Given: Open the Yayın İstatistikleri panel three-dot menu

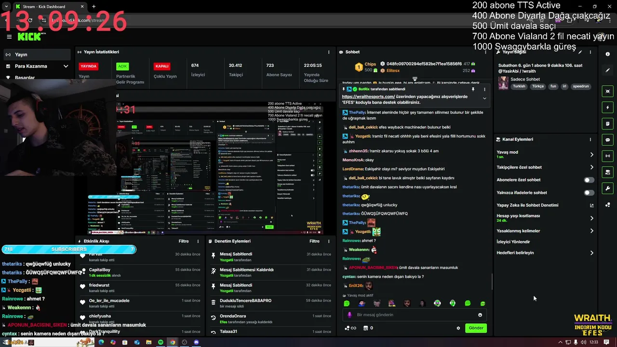Looking at the screenshot, I should tap(329, 52).
